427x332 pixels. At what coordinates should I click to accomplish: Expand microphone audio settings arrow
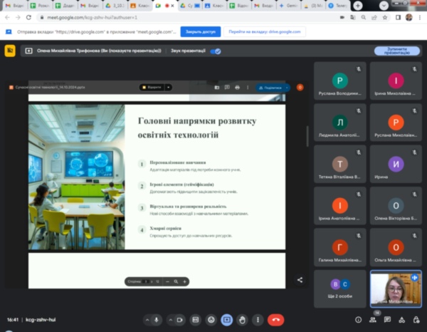(147, 320)
